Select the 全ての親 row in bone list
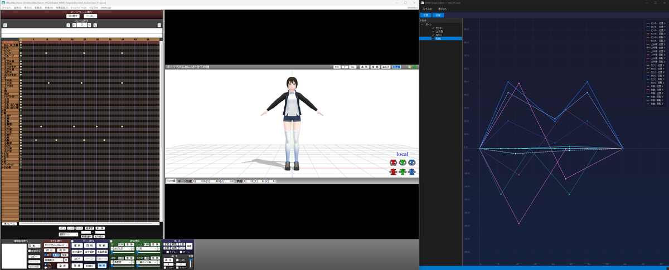Image resolution: width=669 pixels, height=270 pixels. tap(11, 42)
